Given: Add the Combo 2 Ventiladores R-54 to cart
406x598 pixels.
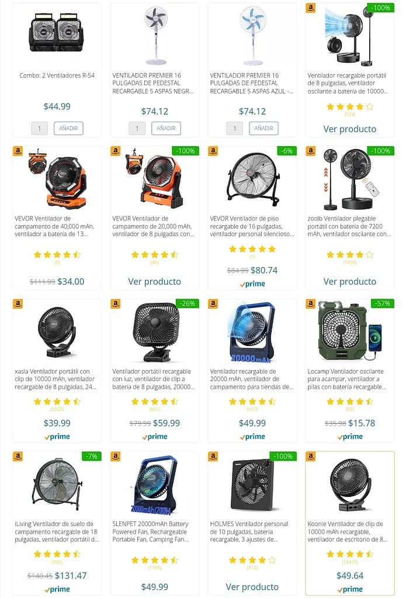Looking at the screenshot, I should (68, 128).
